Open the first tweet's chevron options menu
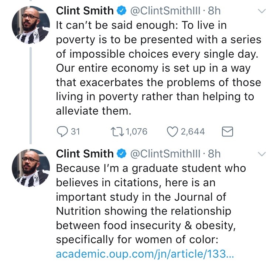Image resolution: width=277 pixels, height=265 pixels. coord(261,11)
